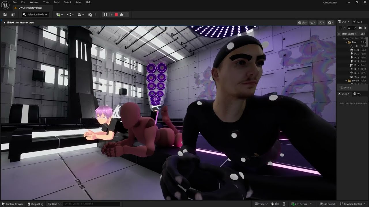Image resolution: width=369 pixels, height=207 pixels.
Task: Select the Volumetric cloud actor row
Action: 352,77
